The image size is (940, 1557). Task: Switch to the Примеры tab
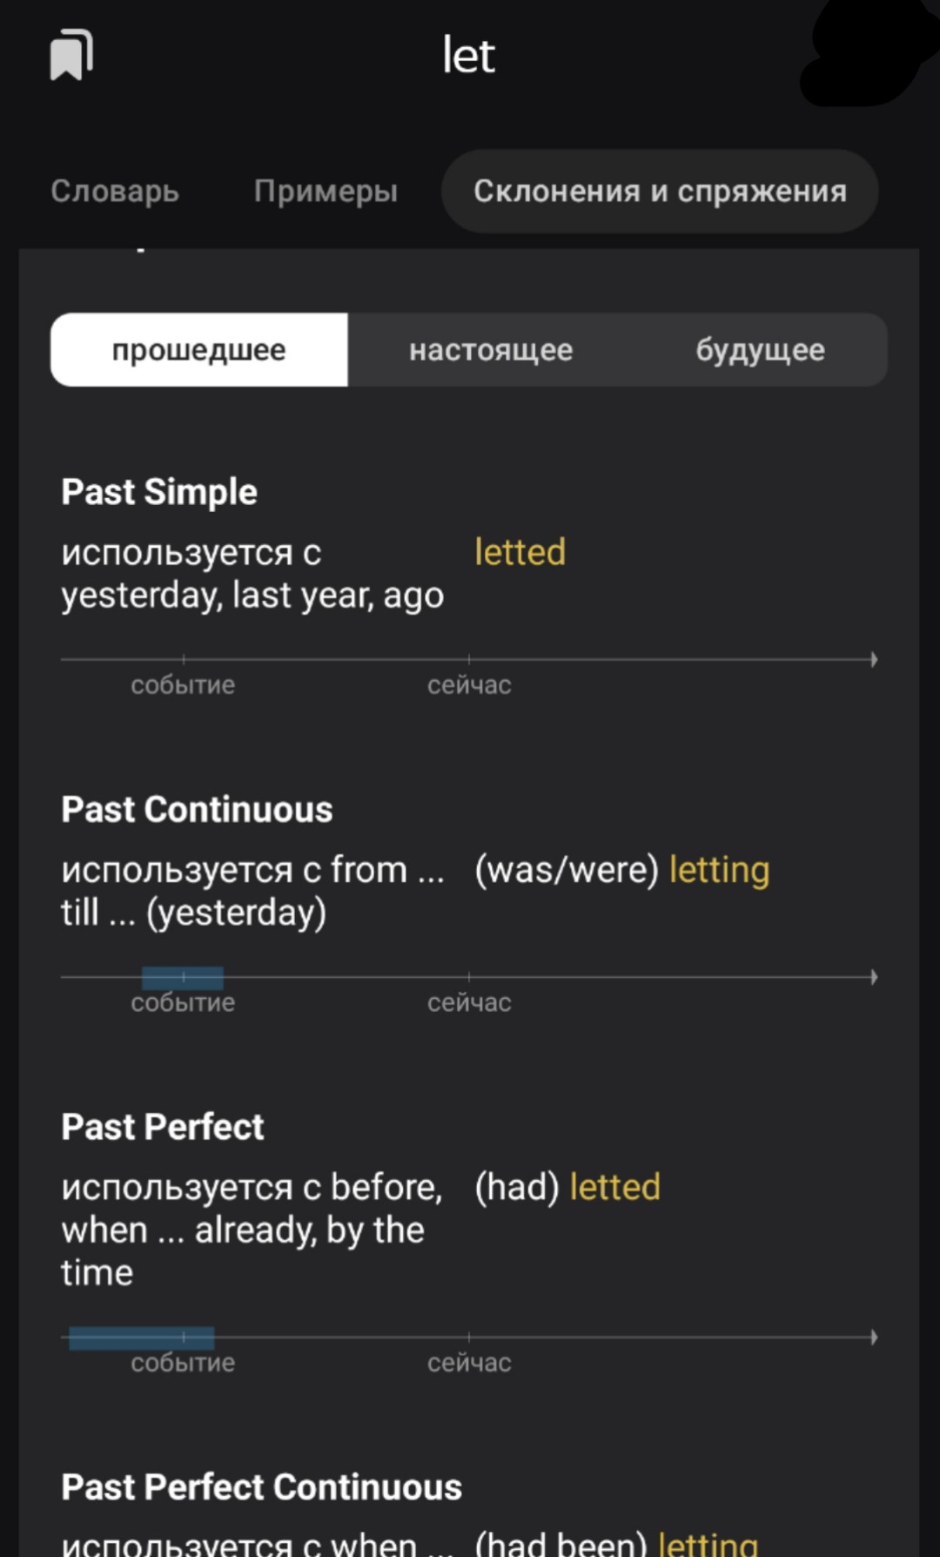pos(326,191)
